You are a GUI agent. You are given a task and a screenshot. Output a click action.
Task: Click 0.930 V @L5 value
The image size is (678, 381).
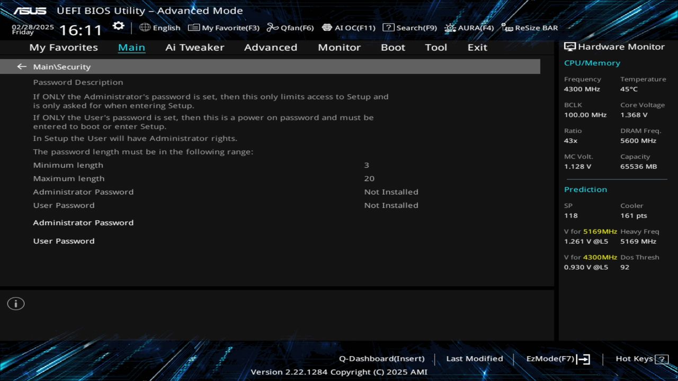(586, 267)
